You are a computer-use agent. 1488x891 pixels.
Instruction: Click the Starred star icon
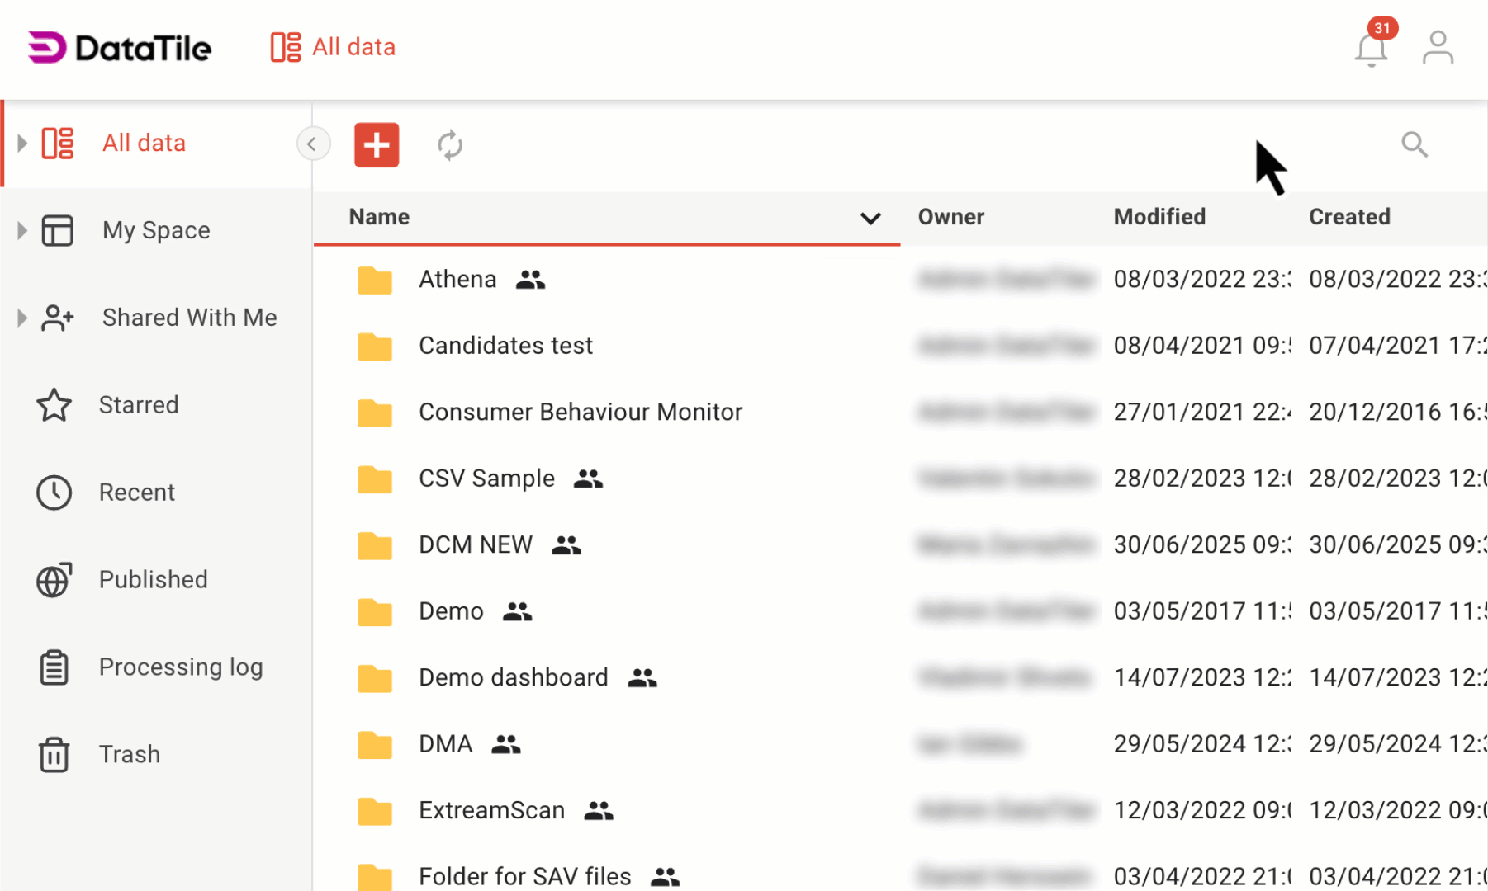[x=53, y=405]
